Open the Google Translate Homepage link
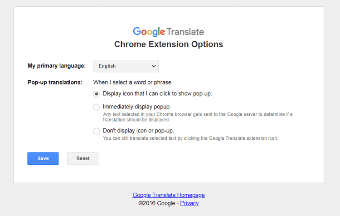The width and height of the screenshot is (340, 216). 169,195
